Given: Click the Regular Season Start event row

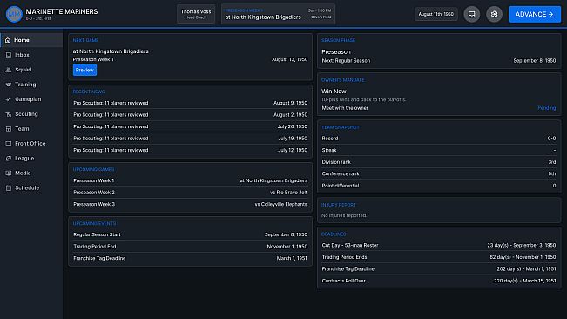Looking at the screenshot, I should (x=190, y=234).
